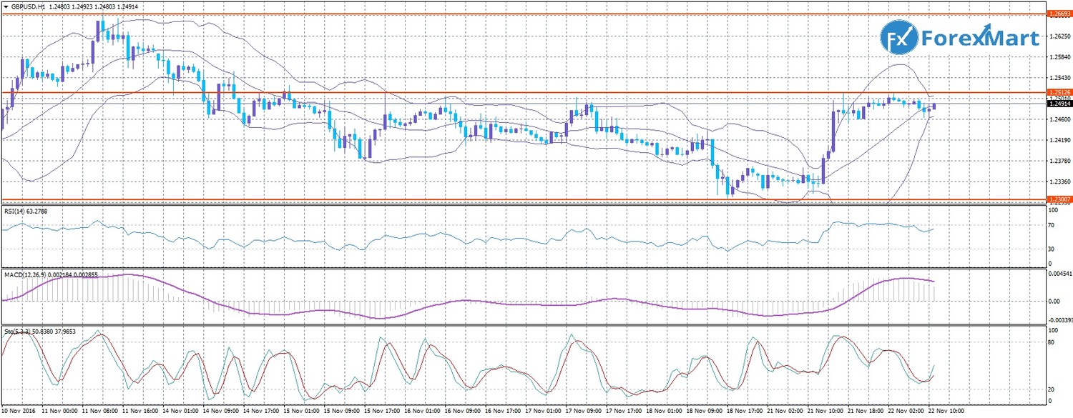
Task: Select the RSI(14) indicator label
Action: [x=26, y=212]
